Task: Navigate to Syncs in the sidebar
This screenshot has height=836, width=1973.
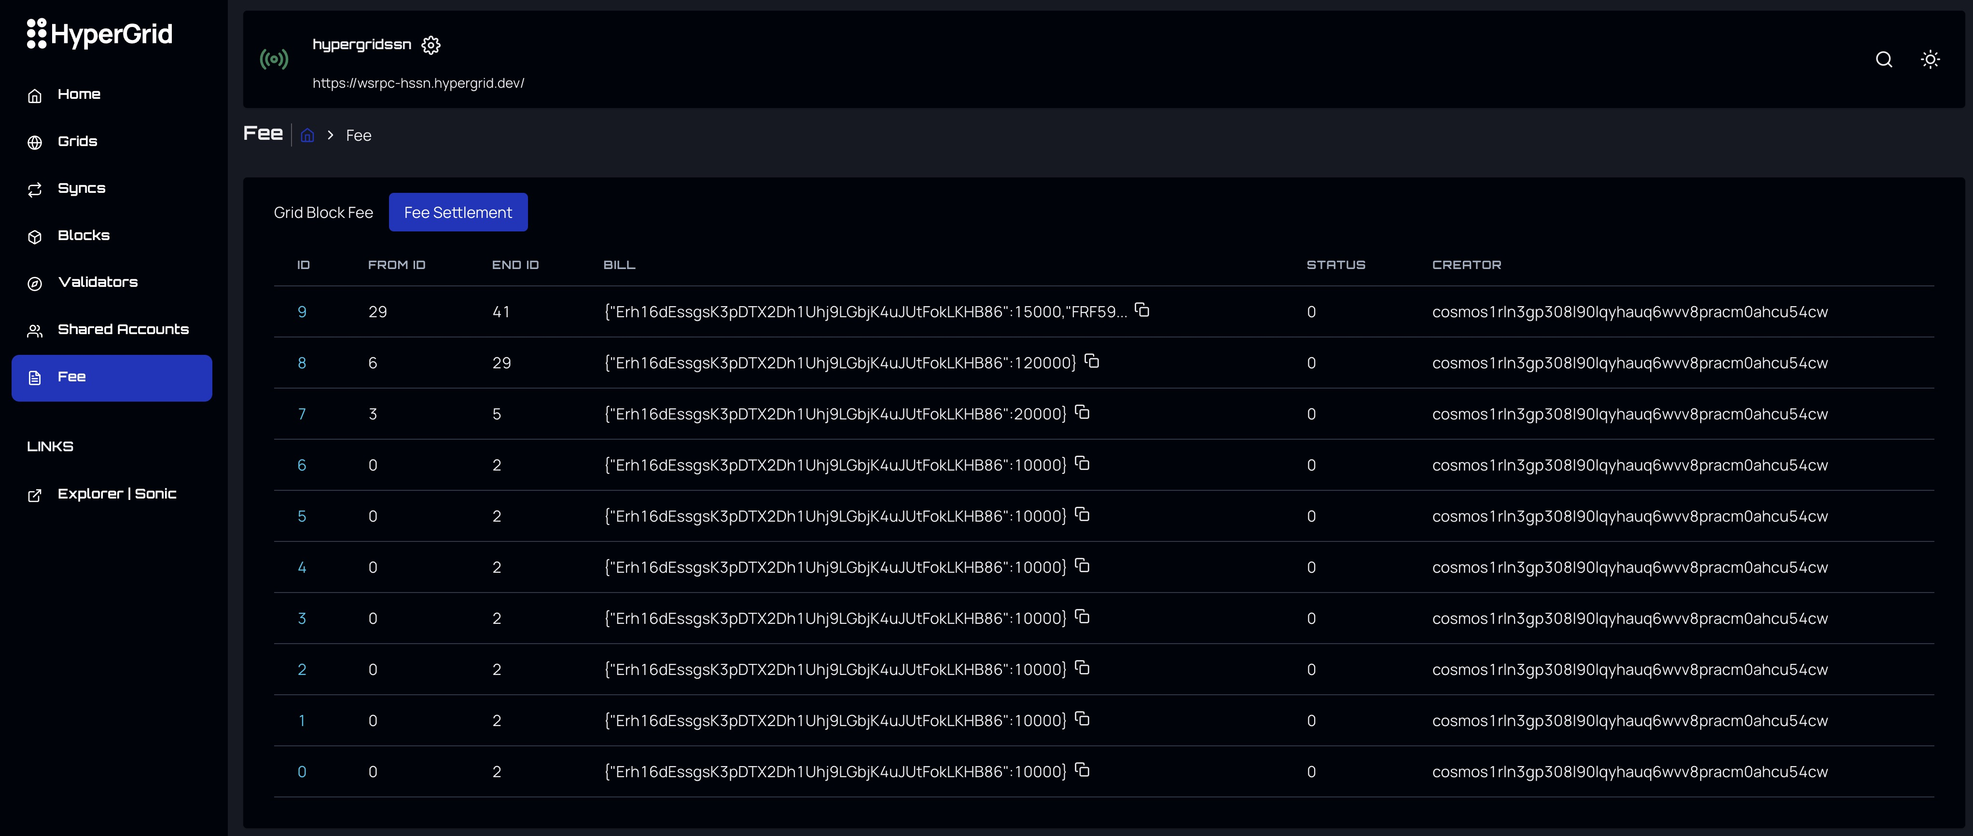Action: pos(81,189)
